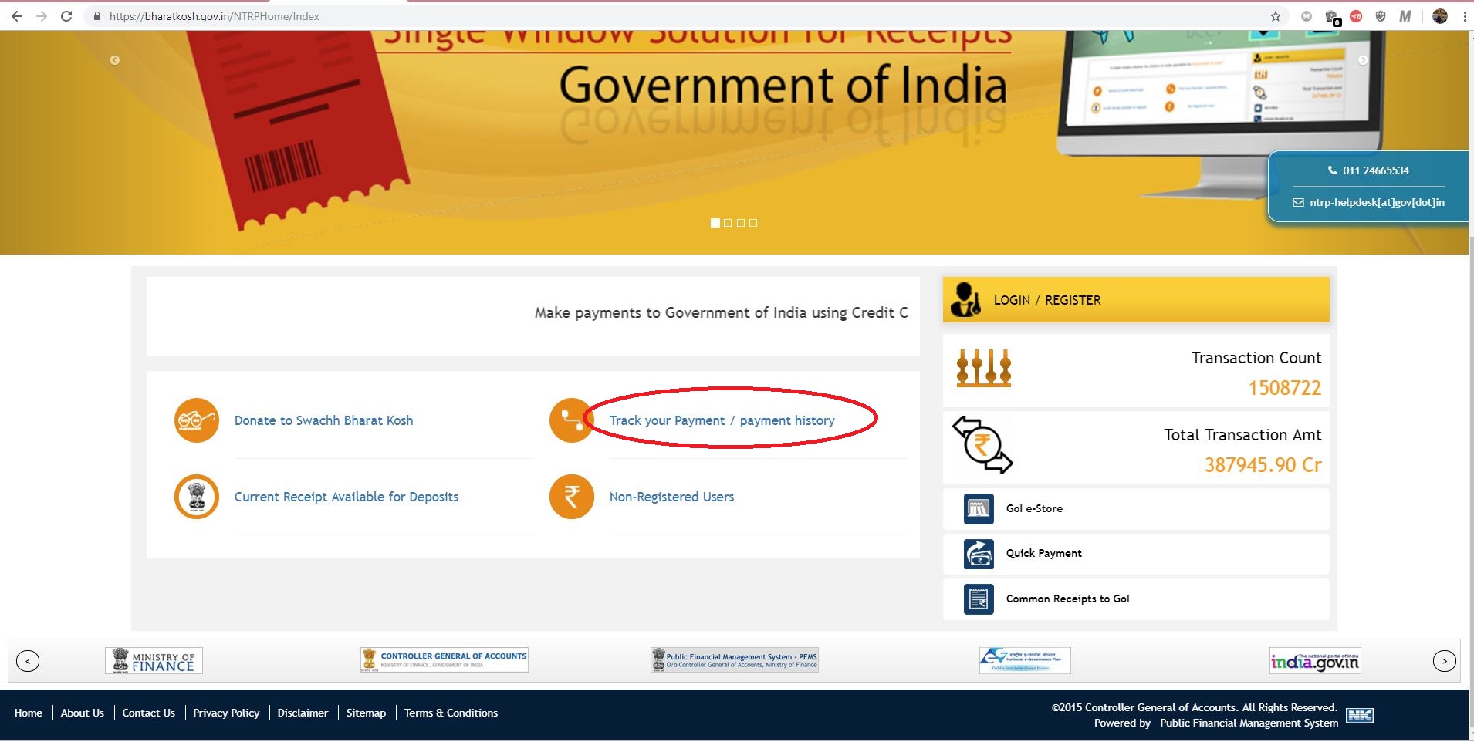Screen dimensions: 1474x742
Task: Select the first carousel slide indicator
Action: click(715, 223)
